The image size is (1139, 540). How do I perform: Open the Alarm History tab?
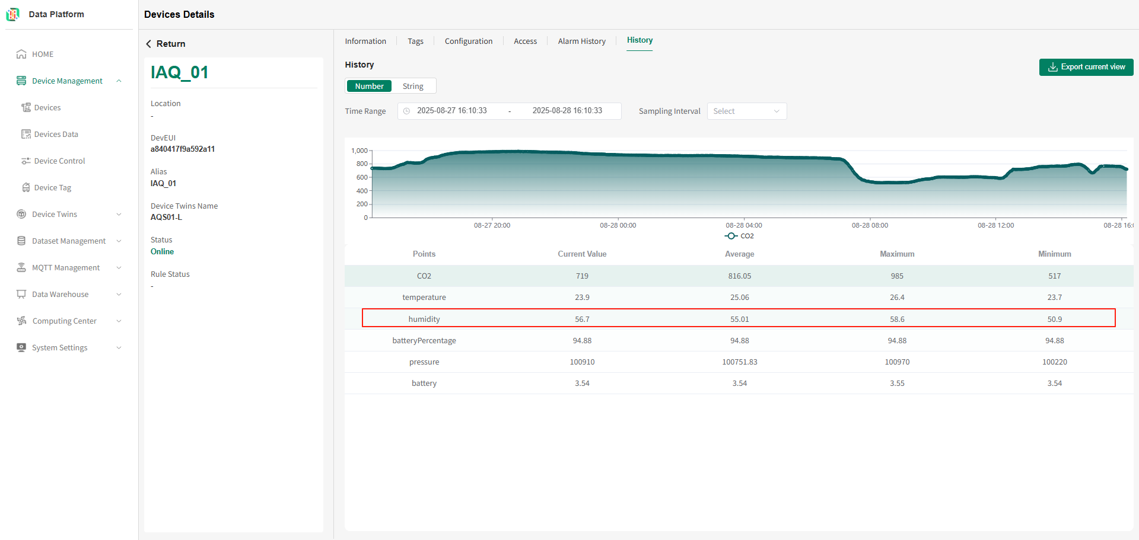581,41
